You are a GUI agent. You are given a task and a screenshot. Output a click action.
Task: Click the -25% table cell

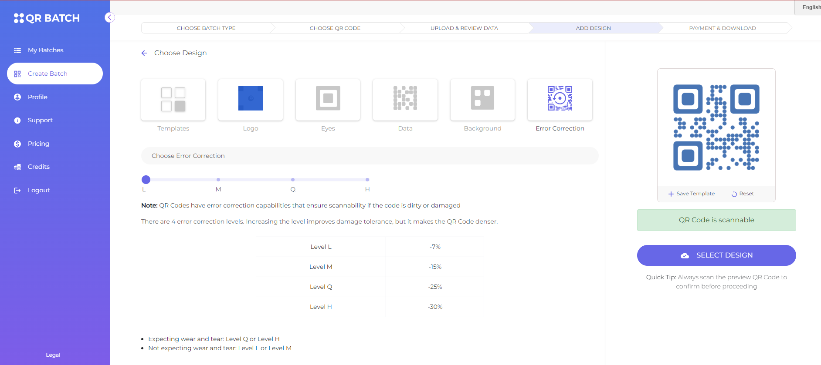(x=435, y=287)
